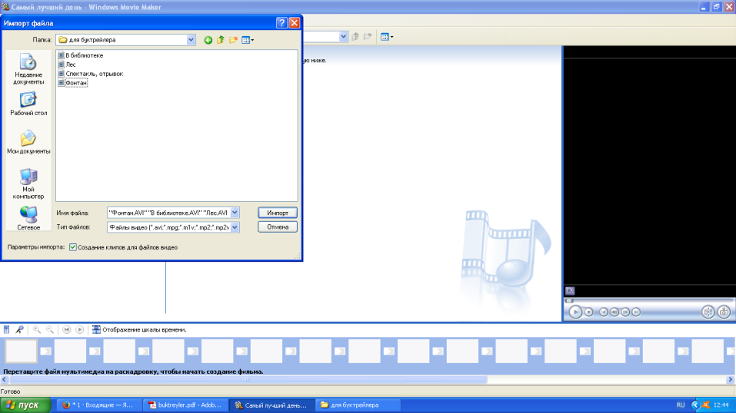The height and width of the screenshot is (413, 736).
Task: Click the first storyboard transition cell
Action: 45,351
